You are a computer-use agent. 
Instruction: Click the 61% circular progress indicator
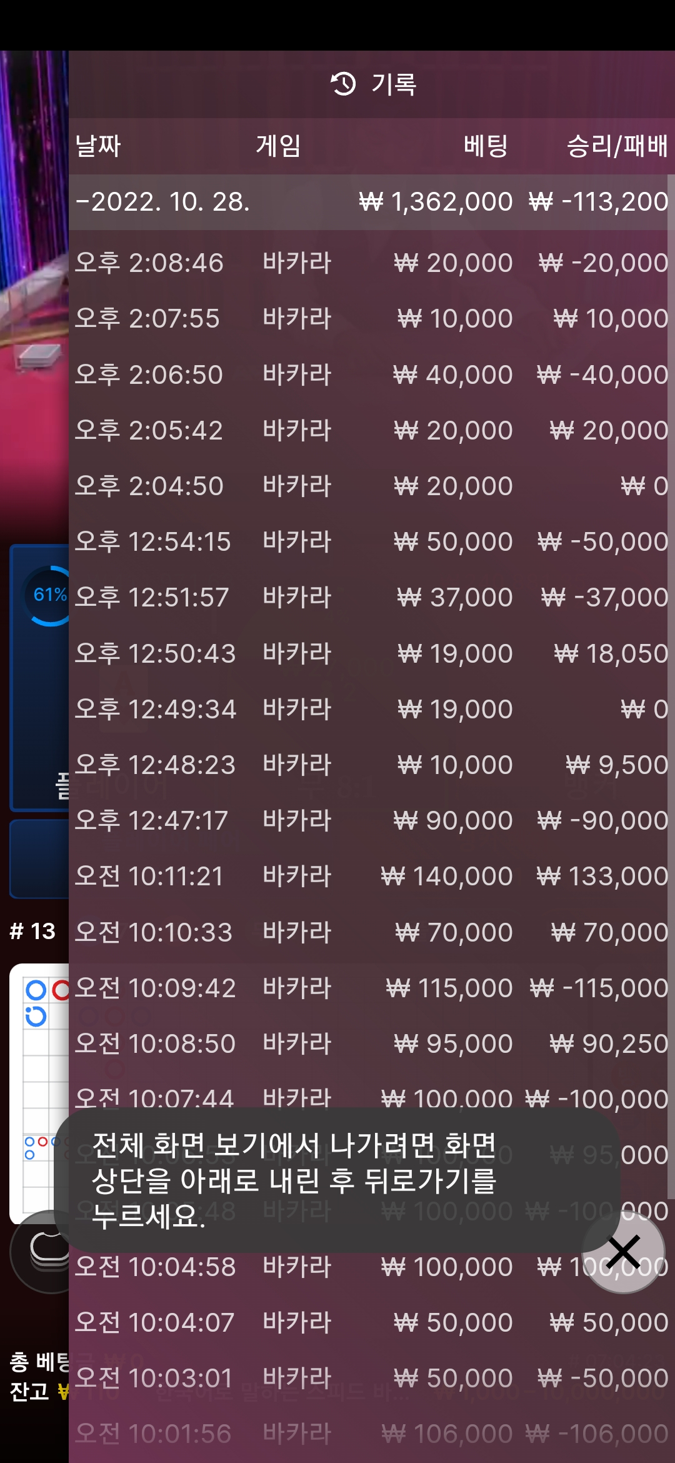point(49,595)
